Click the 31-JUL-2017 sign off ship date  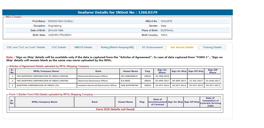[196, 81]
